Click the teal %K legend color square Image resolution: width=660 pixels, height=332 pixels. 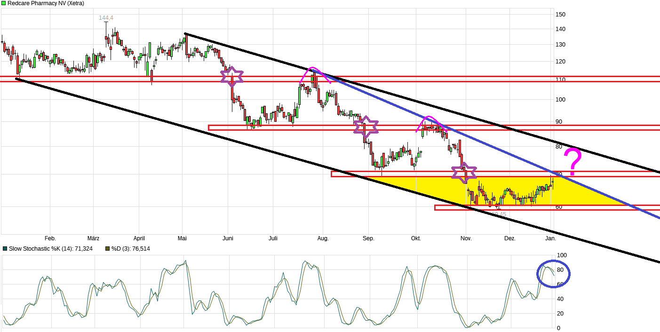[4, 248]
